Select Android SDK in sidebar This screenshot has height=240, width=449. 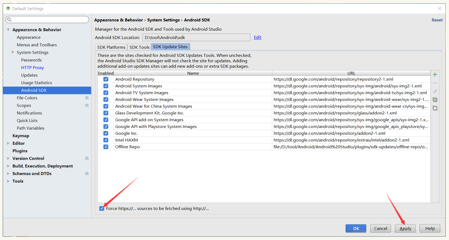click(x=47, y=90)
